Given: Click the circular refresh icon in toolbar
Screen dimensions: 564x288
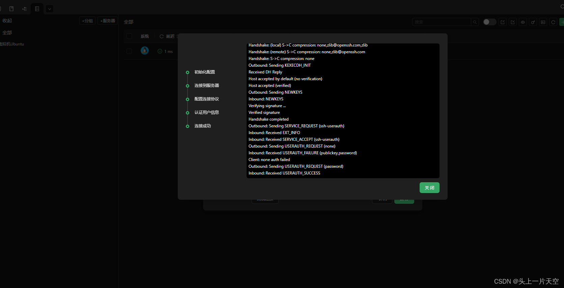Looking at the screenshot, I should coord(553,22).
